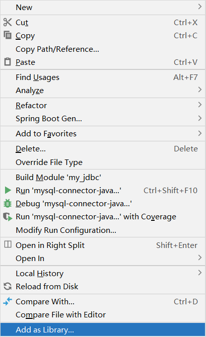The height and width of the screenshot is (337, 206).
Task: Click the Reload from Disk arrows icon
Action: coord(8,286)
